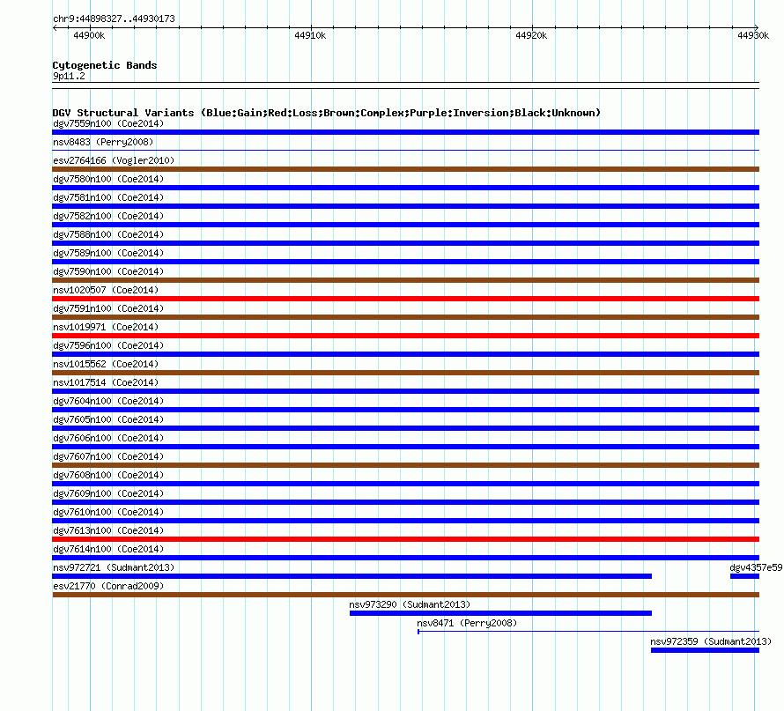The image size is (784, 711).
Task: Click the 44920k ruler tick label
Action: (x=531, y=35)
